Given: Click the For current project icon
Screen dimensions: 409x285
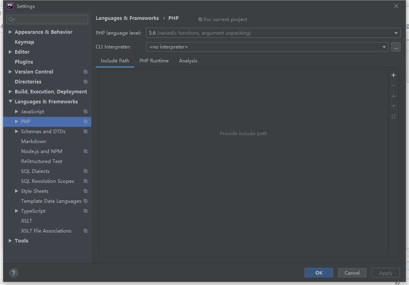Looking at the screenshot, I should (200, 19).
